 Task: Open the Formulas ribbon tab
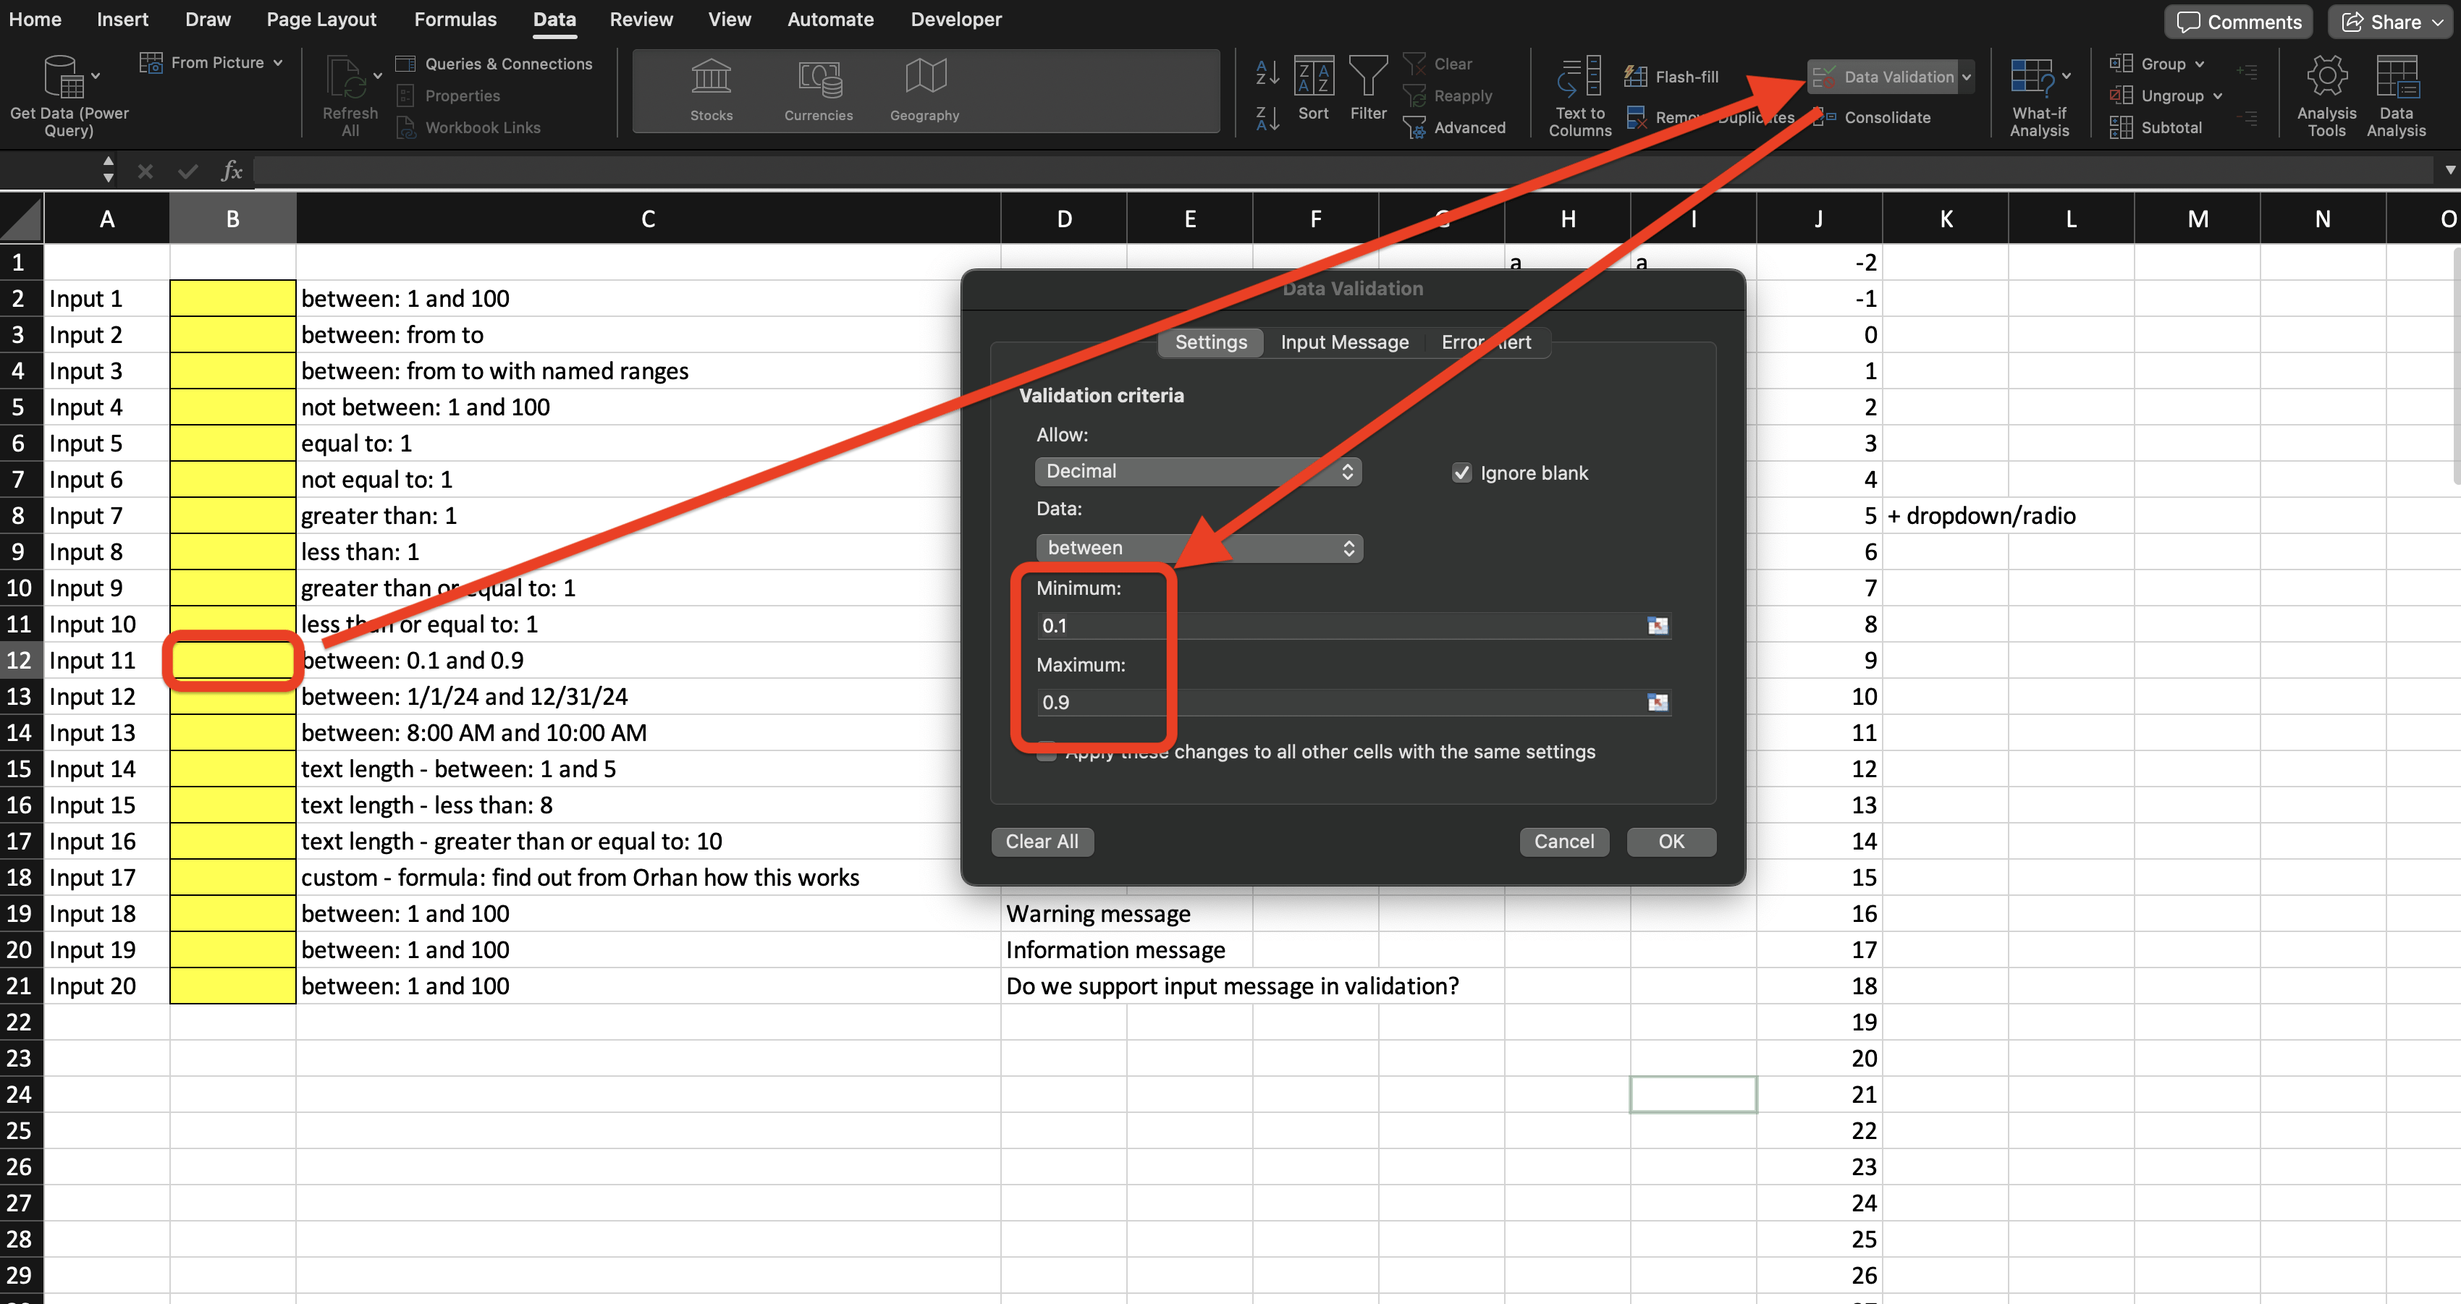coord(455,19)
